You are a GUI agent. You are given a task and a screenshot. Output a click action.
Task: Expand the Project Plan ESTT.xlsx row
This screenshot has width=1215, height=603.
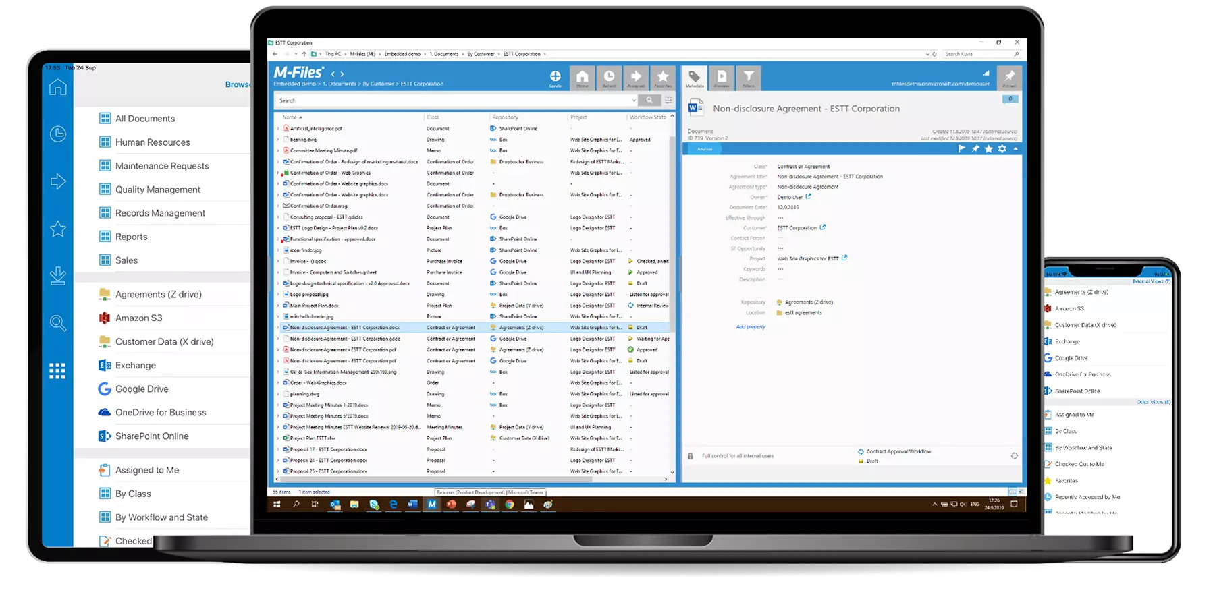tap(278, 438)
